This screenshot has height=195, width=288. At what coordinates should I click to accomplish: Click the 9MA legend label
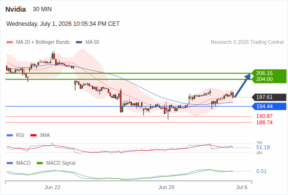click(45, 136)
